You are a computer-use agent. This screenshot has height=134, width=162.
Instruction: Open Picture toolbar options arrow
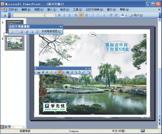(x=86, y=69)
